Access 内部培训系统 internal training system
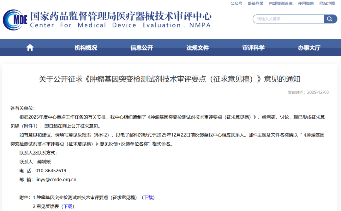341x211 pixels. tap(281, 3)
